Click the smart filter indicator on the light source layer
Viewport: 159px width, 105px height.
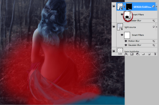[x=153, y=27]
